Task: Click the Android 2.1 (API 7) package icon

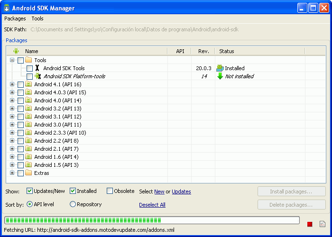Action: [x=28, y=148]
